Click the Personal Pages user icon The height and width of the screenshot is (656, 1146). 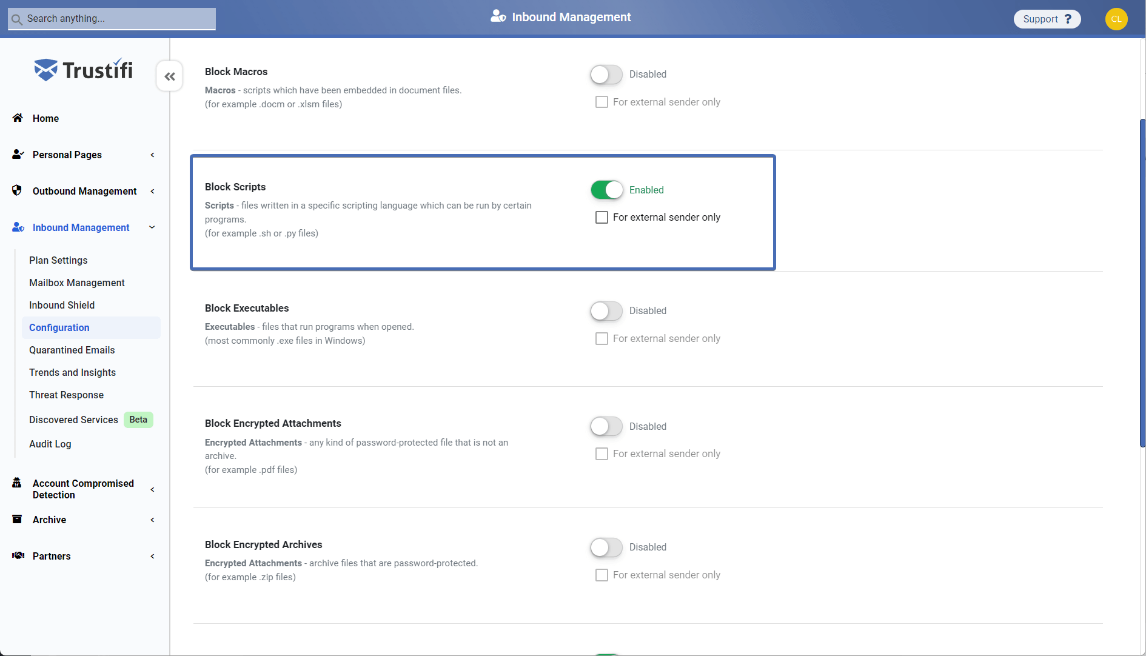click(x=18, y=154)
